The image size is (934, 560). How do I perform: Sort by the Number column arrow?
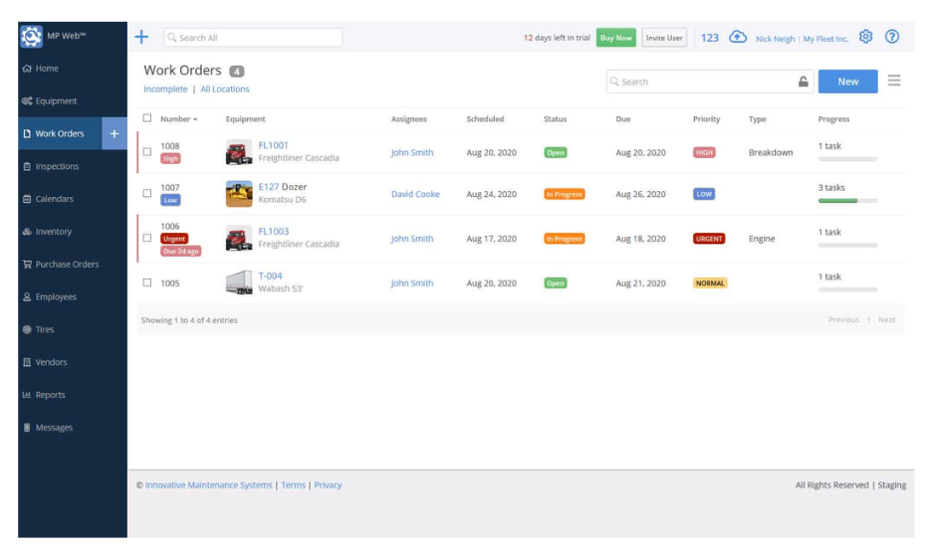(195, 119)
